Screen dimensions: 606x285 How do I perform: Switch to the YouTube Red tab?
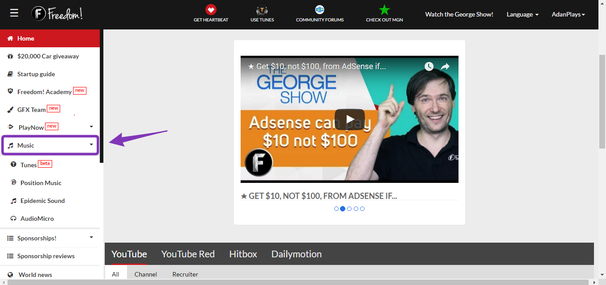pyautogui.click(x=188, y=254)
